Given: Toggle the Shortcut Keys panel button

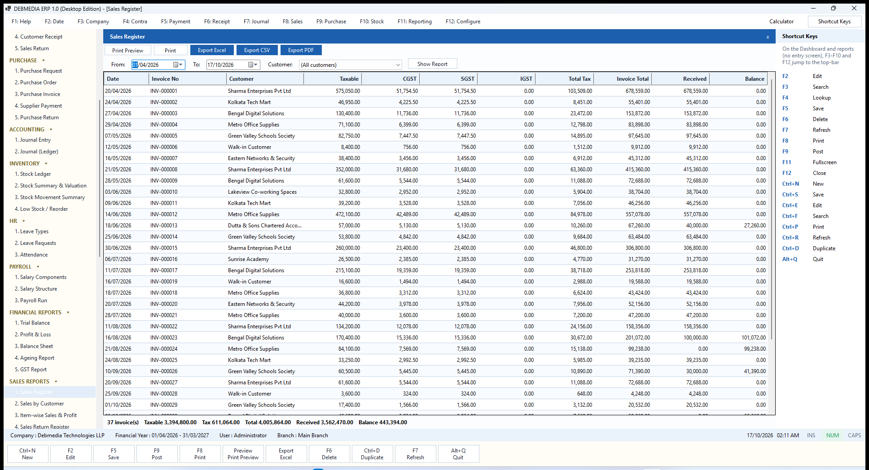Looking at the screenshot, I should click(834, 22).
